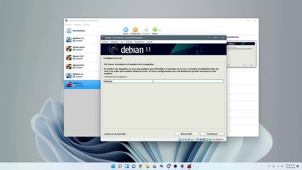Select the Ubuntu 20.04 machine above Ubuntu 9.10
This screenshot has height=170, width=302.
click(82, 48)
